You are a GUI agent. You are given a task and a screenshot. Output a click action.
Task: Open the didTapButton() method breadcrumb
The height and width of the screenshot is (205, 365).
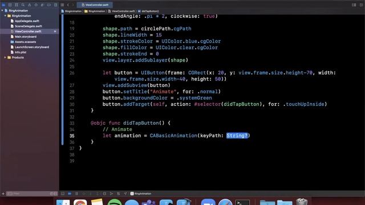click(x=148, y=11)
